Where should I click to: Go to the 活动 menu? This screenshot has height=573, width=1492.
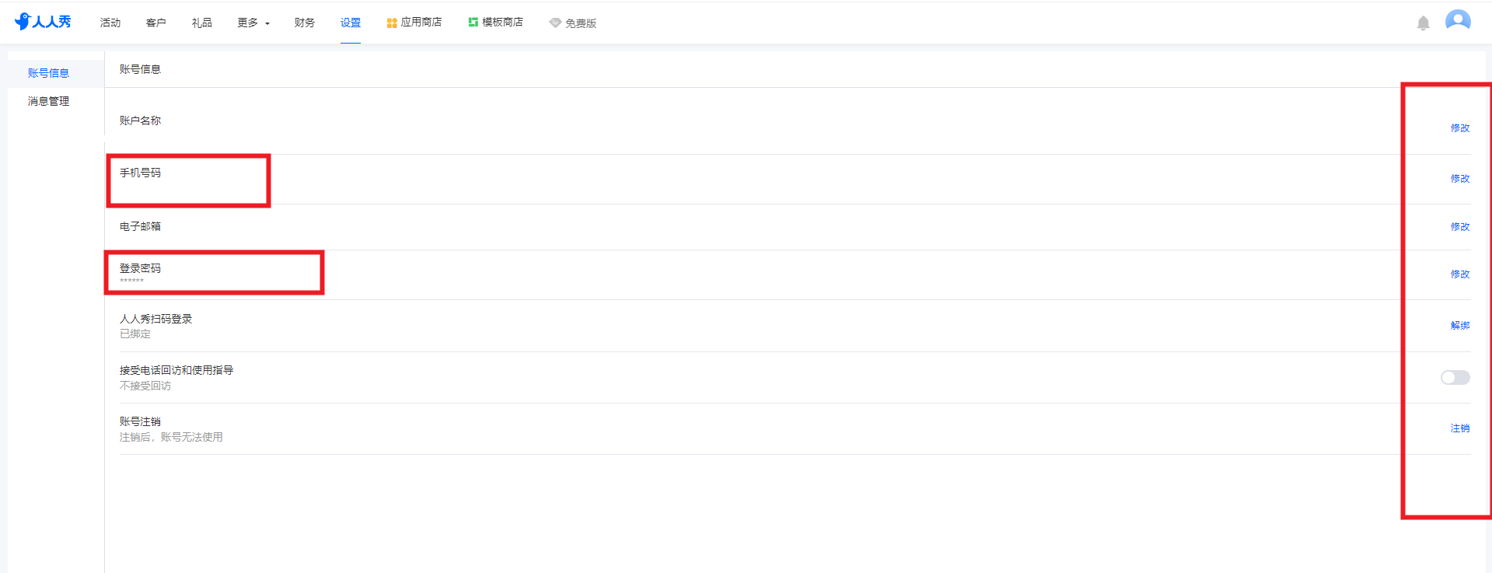pos(110,23)
